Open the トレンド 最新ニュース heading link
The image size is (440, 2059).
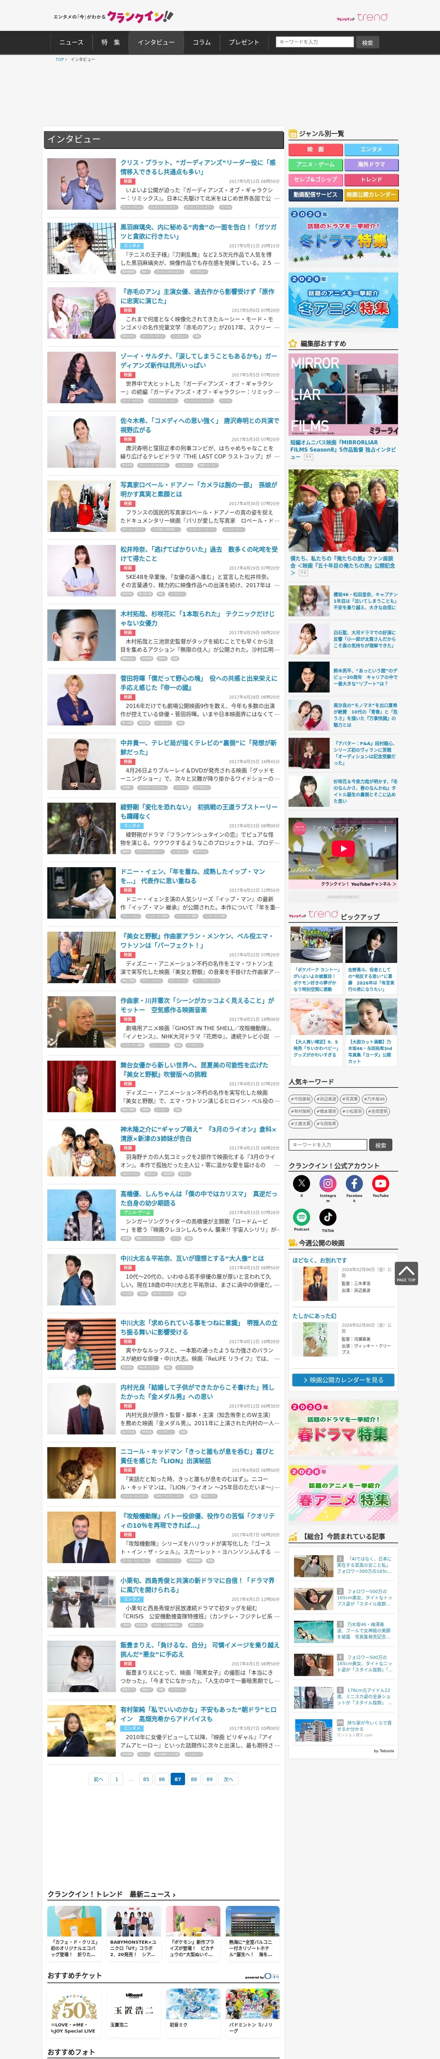coord(111,1894)
